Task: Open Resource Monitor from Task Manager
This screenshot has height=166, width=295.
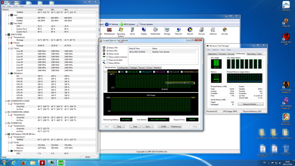Action: point(251,104)
